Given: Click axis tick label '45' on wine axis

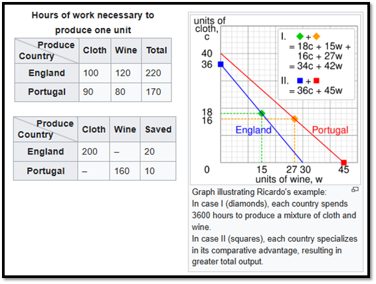Looking at the screenshot, I should point(343,170).
